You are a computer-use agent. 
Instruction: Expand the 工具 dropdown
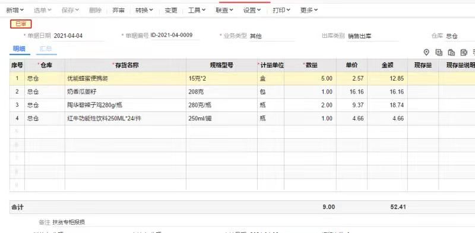[197, 10]
